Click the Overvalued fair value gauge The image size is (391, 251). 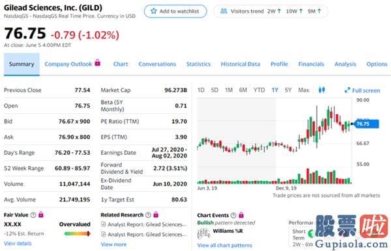pyautogui.click(x=78, y=233)
